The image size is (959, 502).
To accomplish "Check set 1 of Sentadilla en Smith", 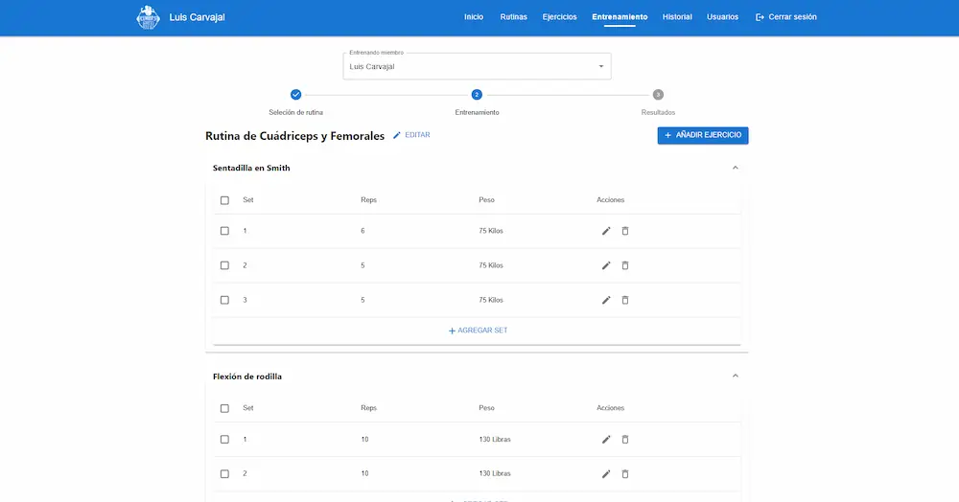I will (224, 231).
